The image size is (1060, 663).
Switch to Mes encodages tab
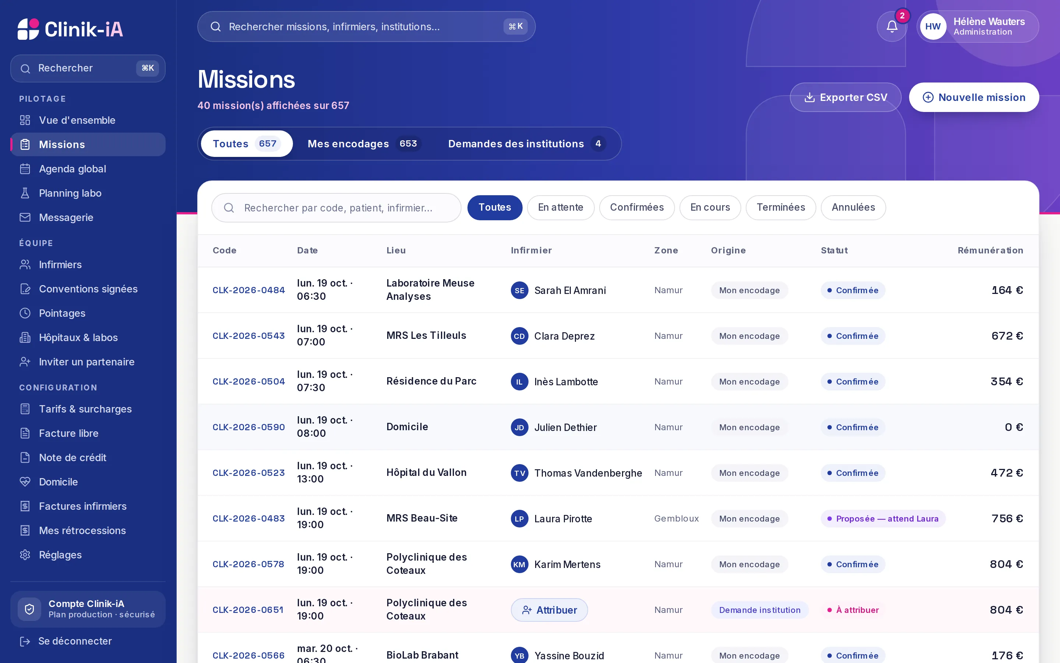[364, 144]
